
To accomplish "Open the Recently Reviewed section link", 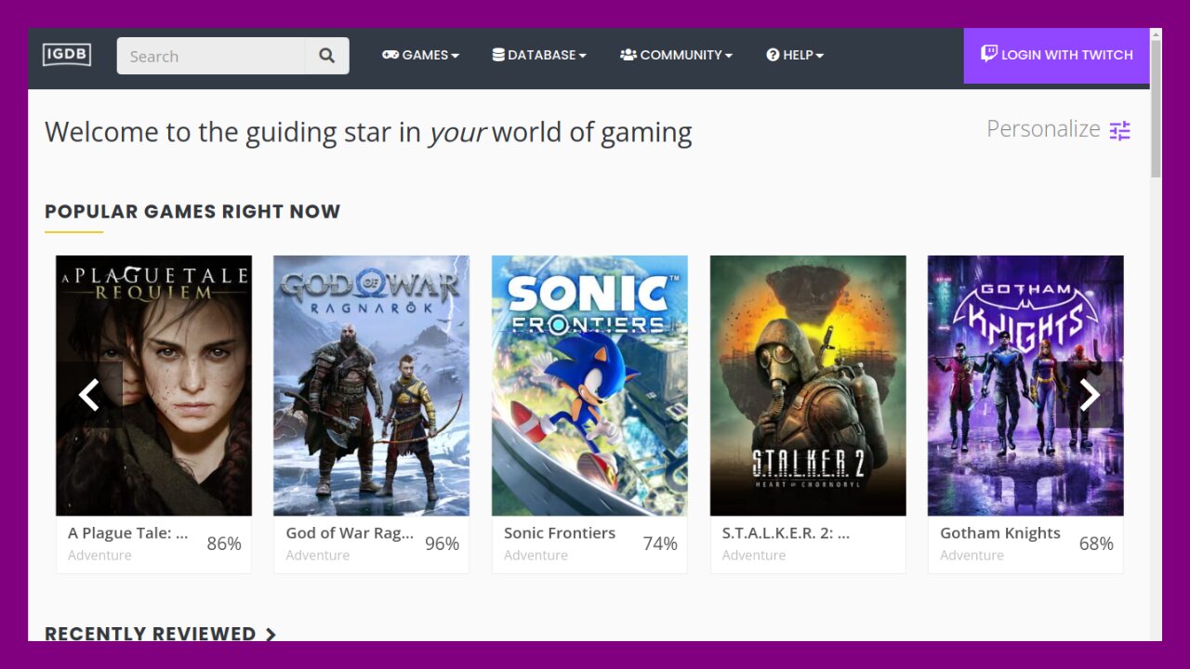I will [x=161, y=634].
